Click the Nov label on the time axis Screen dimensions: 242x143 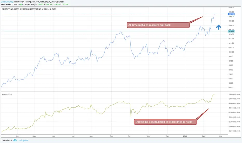point(149,136)
